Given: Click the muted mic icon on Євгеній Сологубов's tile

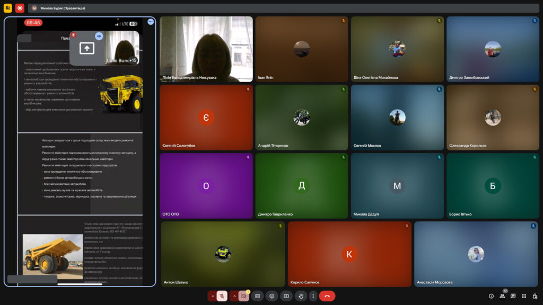Looking at the screenshot, I should 248,89.
